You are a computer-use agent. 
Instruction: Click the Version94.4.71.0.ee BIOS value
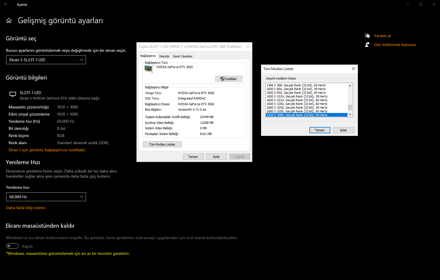click(x=192, y=110)
